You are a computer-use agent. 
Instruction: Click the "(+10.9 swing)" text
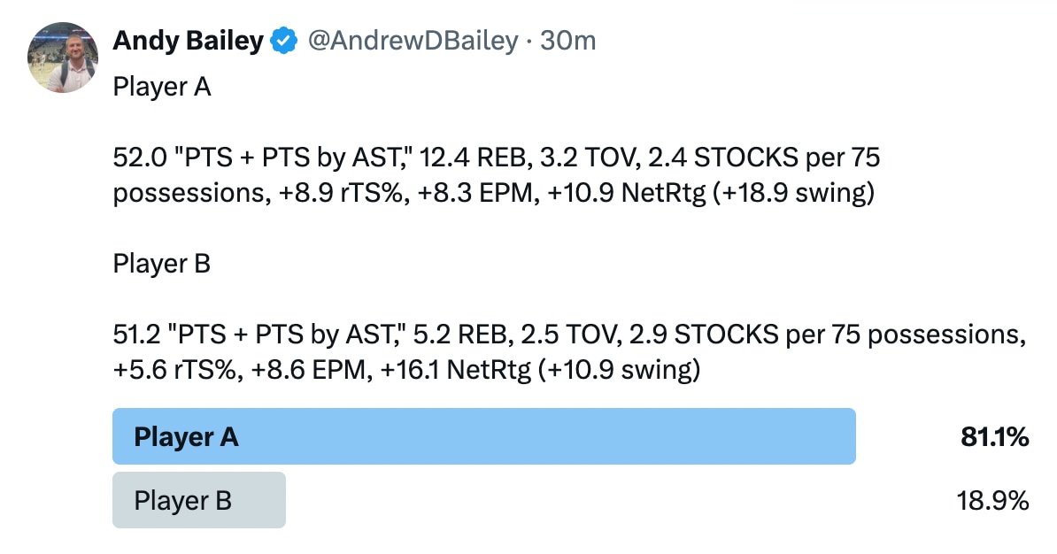(x=618, y=370)
